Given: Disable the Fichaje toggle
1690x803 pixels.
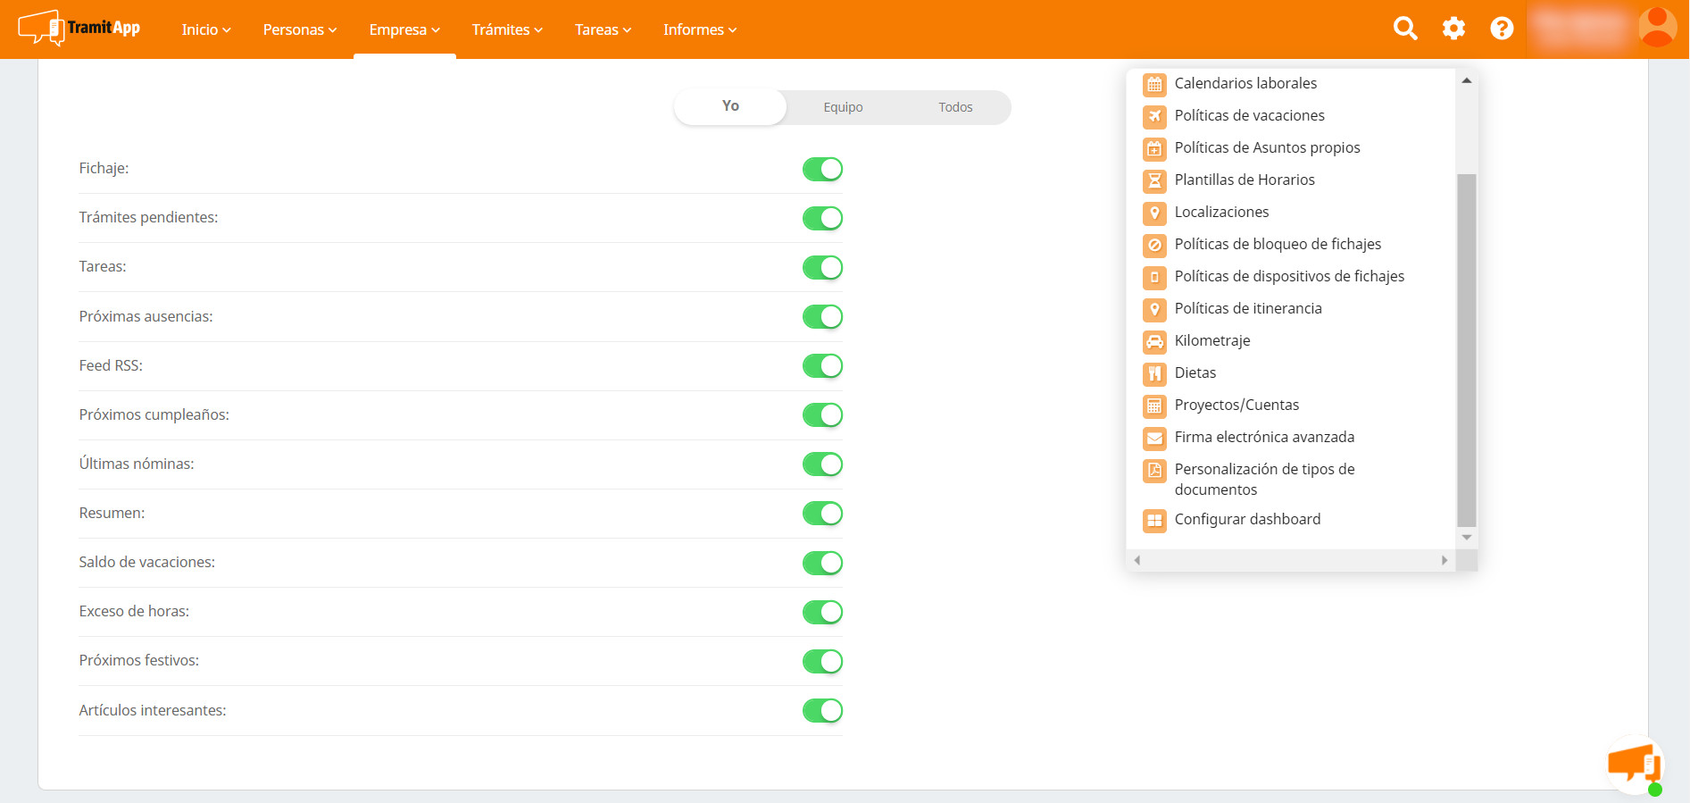Looking at the screenshot, I should click(822, 169).
